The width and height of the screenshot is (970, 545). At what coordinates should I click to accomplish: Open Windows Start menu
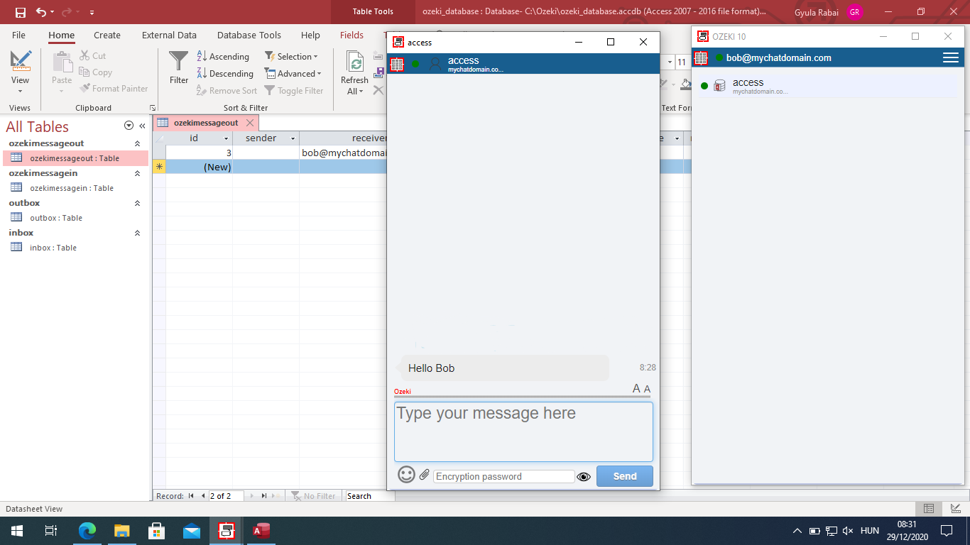(17, 531)
